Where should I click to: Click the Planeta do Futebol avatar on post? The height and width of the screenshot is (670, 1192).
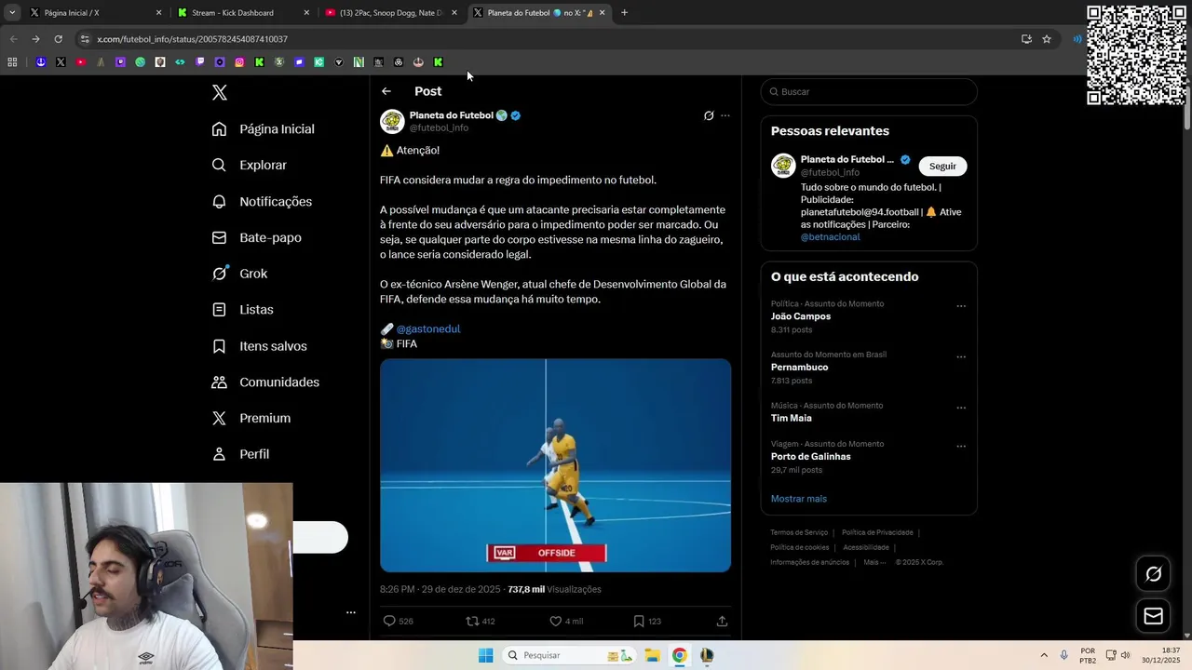pyautogui.click(x=392, y=121)
